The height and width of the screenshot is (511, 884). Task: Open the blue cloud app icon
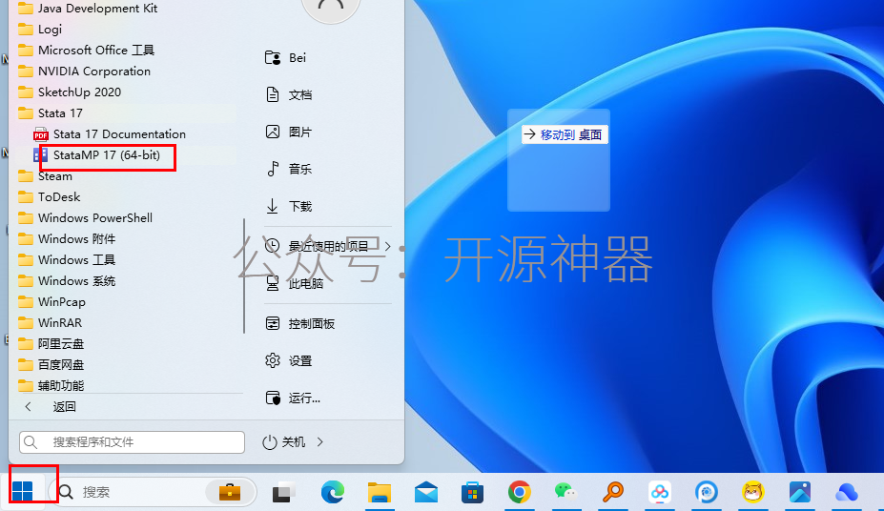846,492
